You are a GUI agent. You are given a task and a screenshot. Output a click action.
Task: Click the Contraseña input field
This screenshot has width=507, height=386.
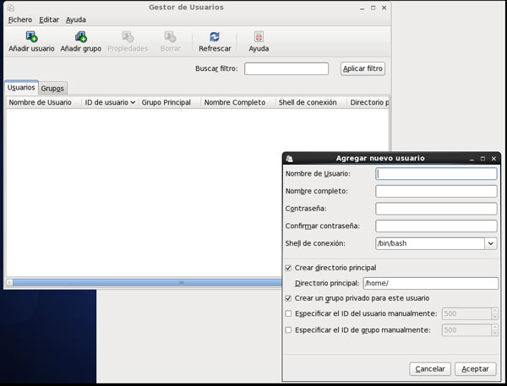click(436, 209)
